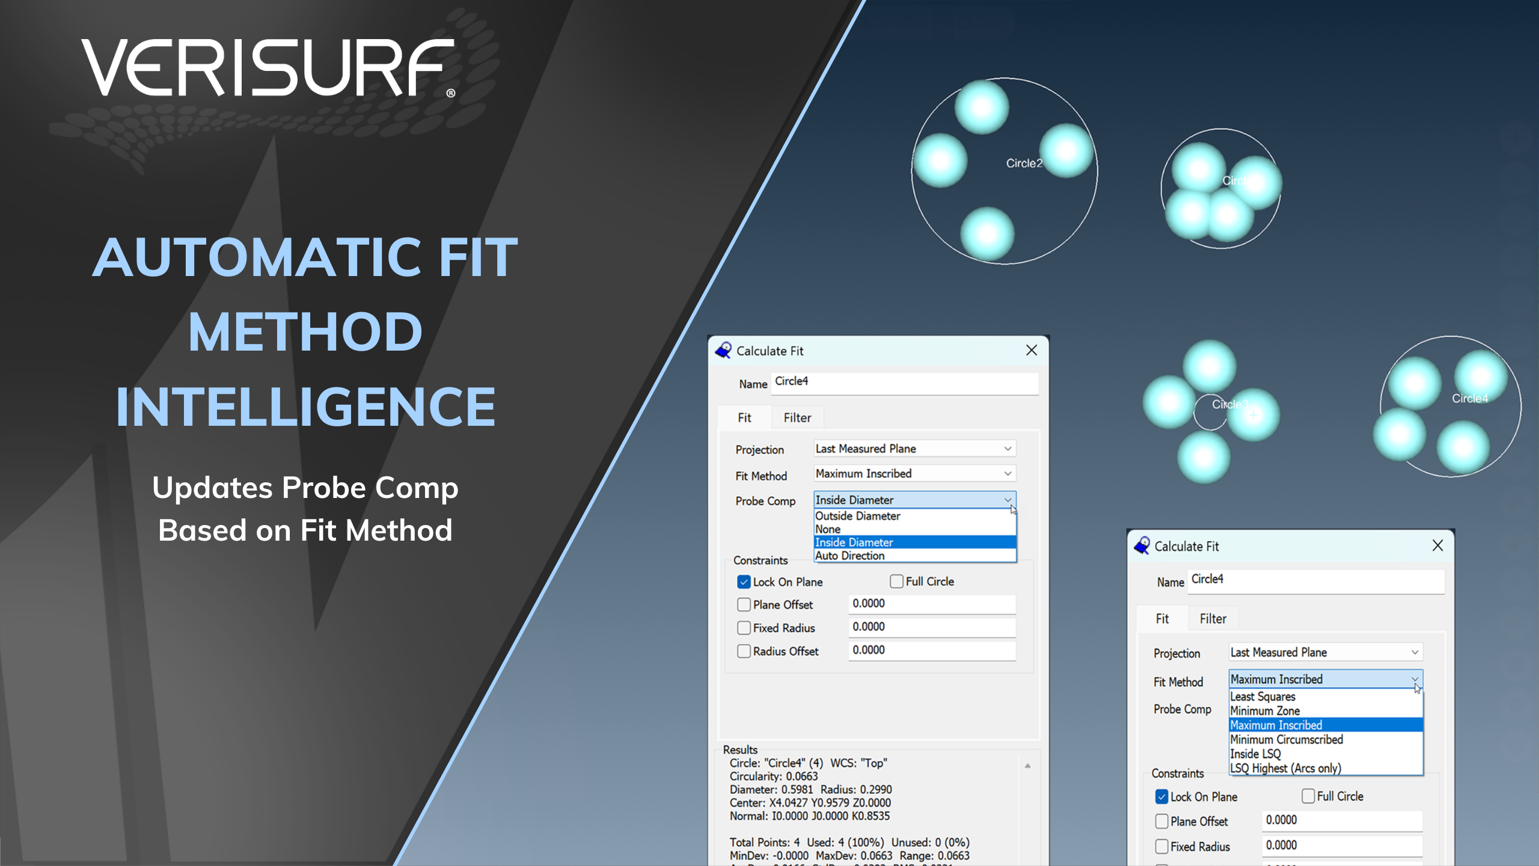Choose Outside Diameter probe comp option

click(x=914, y=516)
